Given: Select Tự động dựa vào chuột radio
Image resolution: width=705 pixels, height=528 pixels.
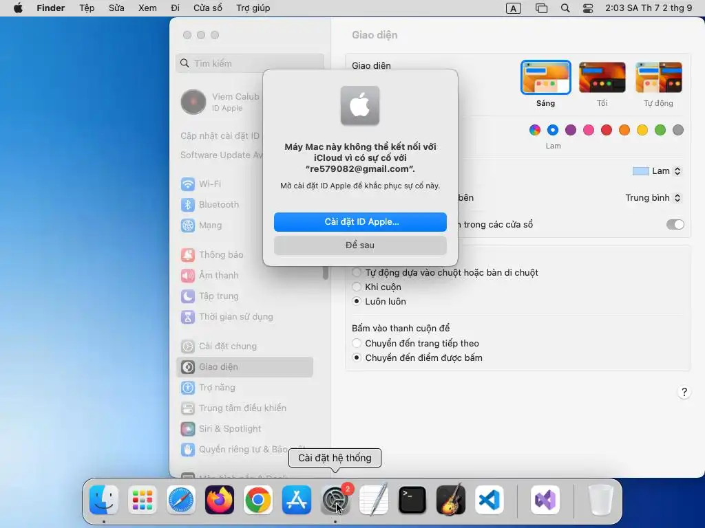Looking at the screenshot, I should (x=357, y=272).
